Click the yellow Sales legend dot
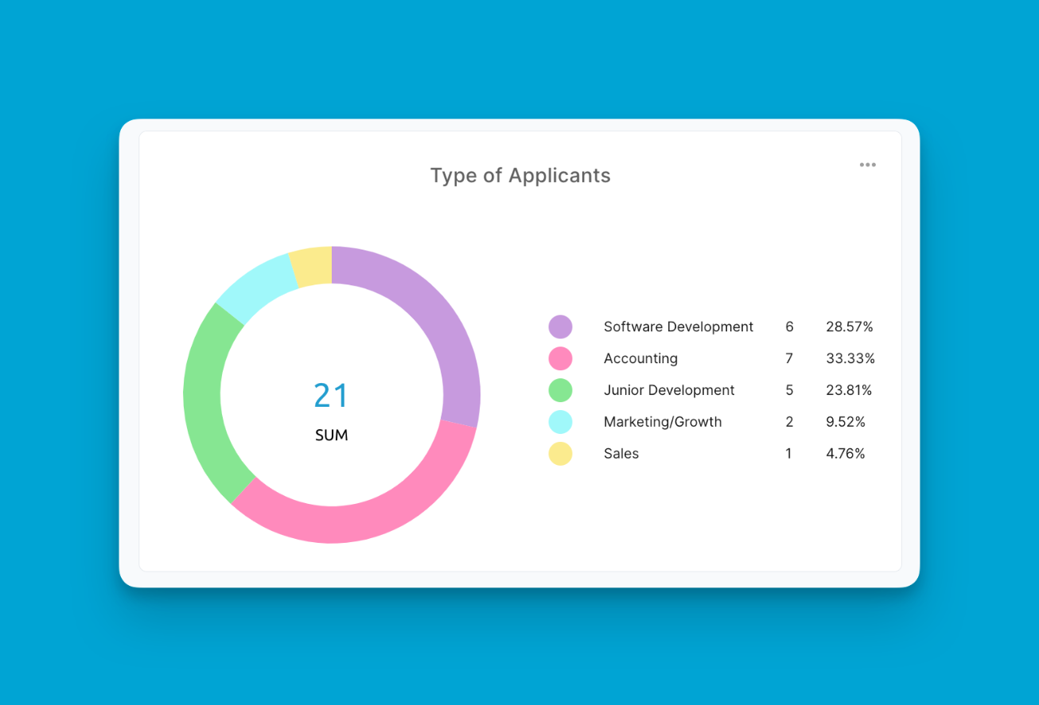1039x705 pixels. click(560, 454)
